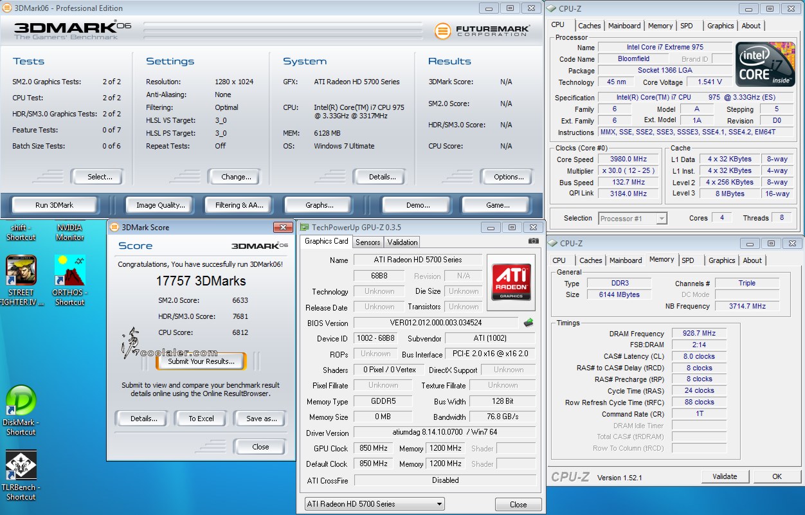The width and height of the screenshot is (805, 515).
Task: Open SPD tab in lower CPU-Z window
Action: pos(688,260)
